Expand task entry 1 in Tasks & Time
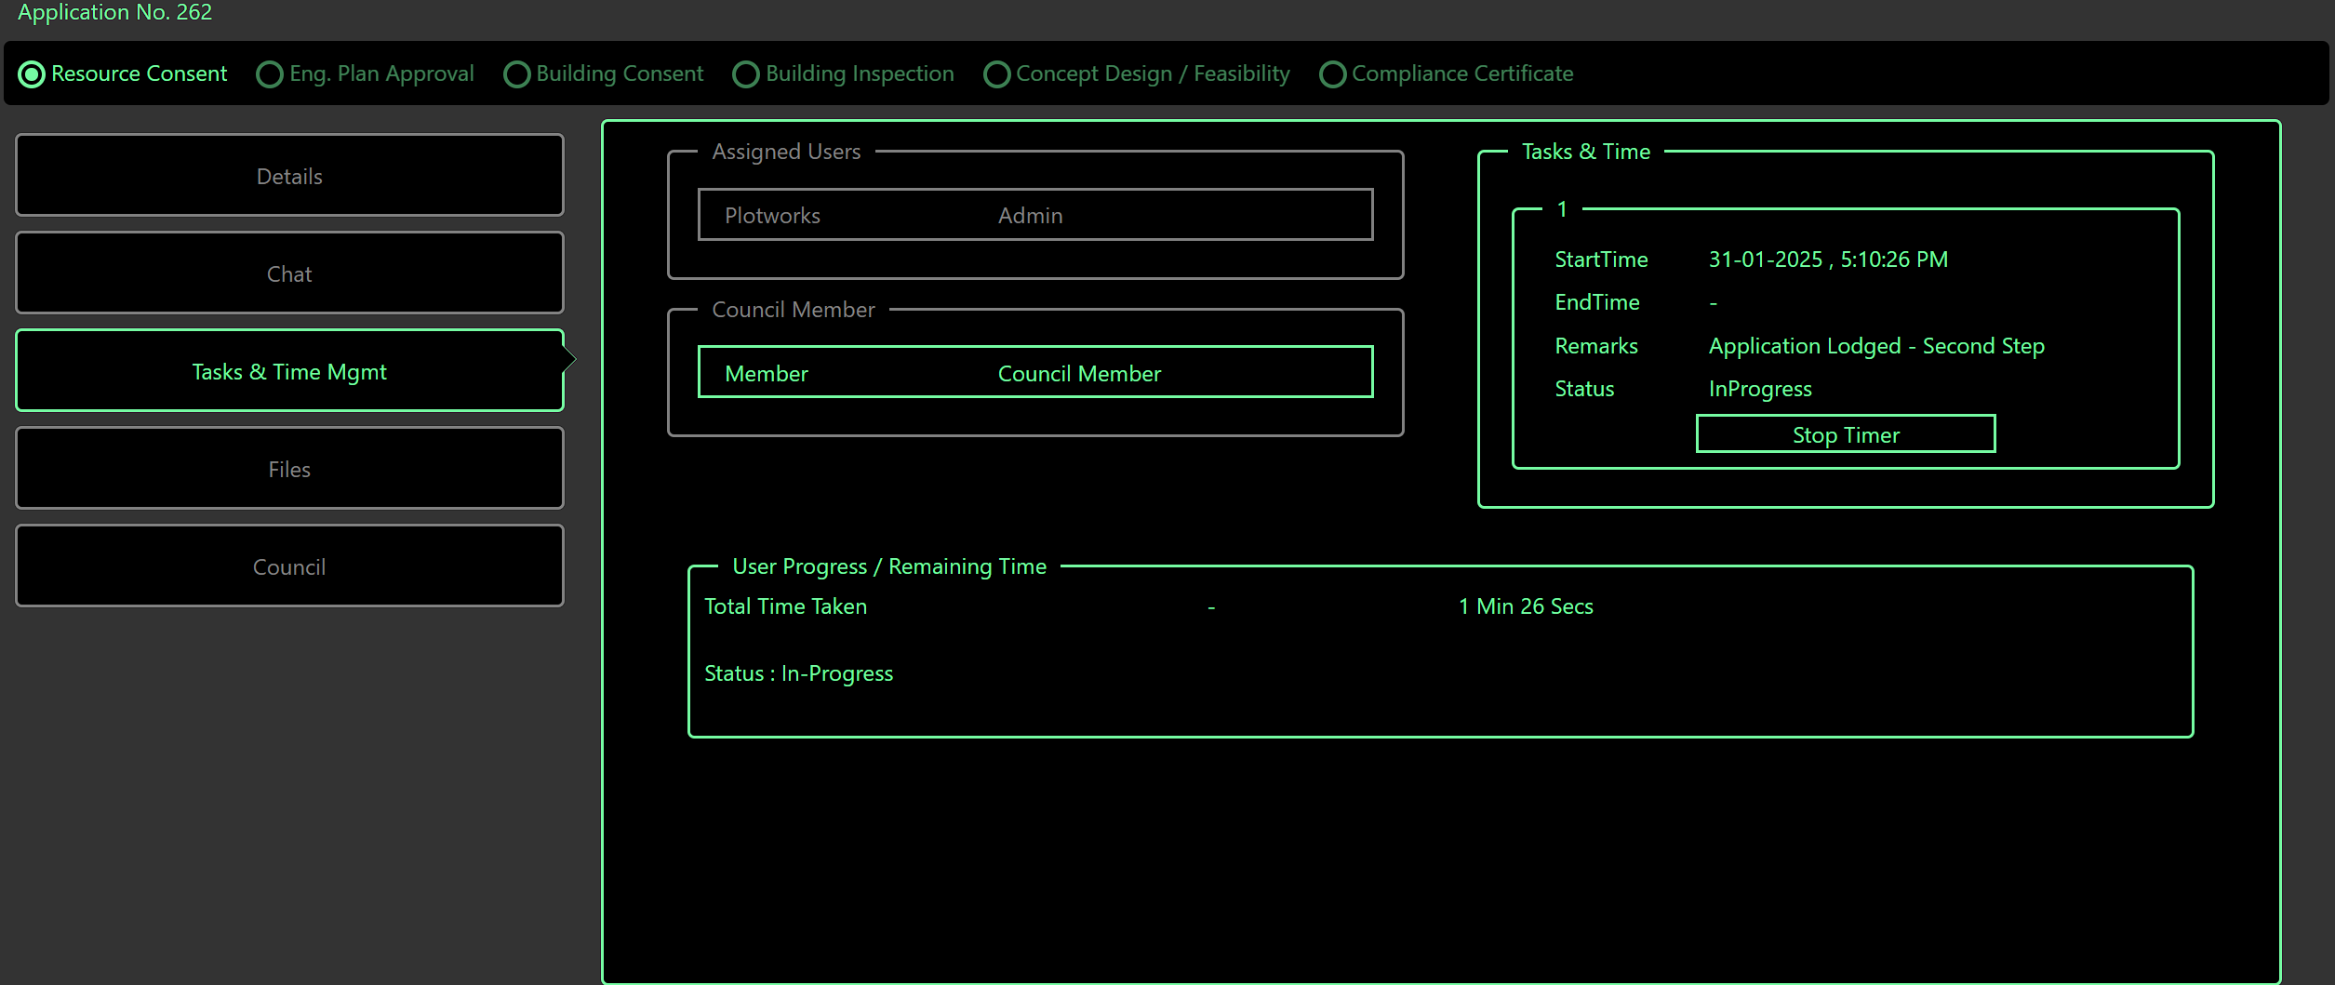2335x985 pixels. [1561, 208]
